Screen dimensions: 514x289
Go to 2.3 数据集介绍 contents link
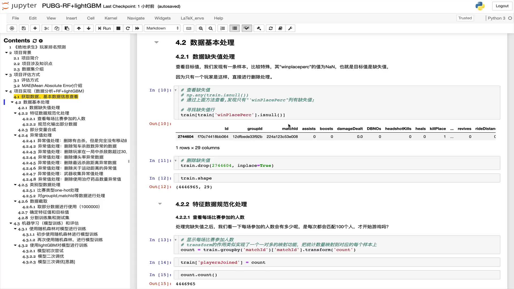[29, 69]
